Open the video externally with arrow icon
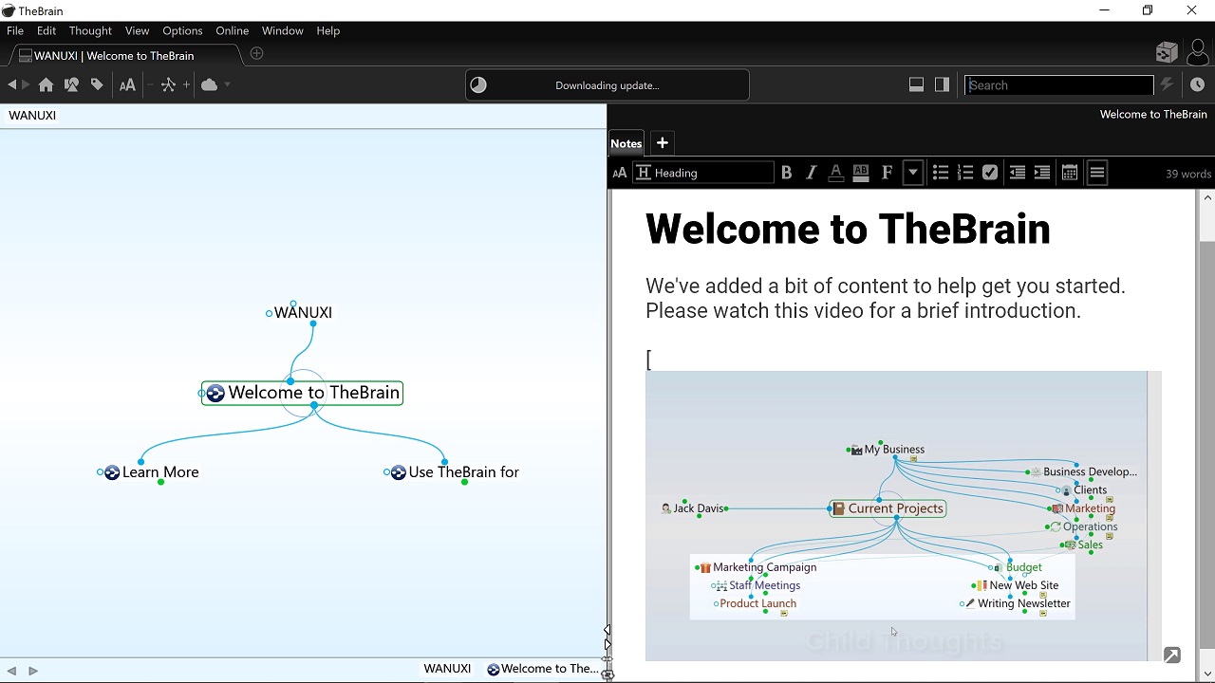The image size is (1215, 683). coord(1171,655)
